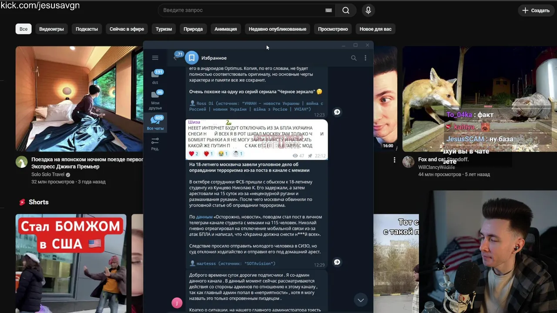Open Telegram chat three-dot options menu
557x313 pixels.
point(366,58)
